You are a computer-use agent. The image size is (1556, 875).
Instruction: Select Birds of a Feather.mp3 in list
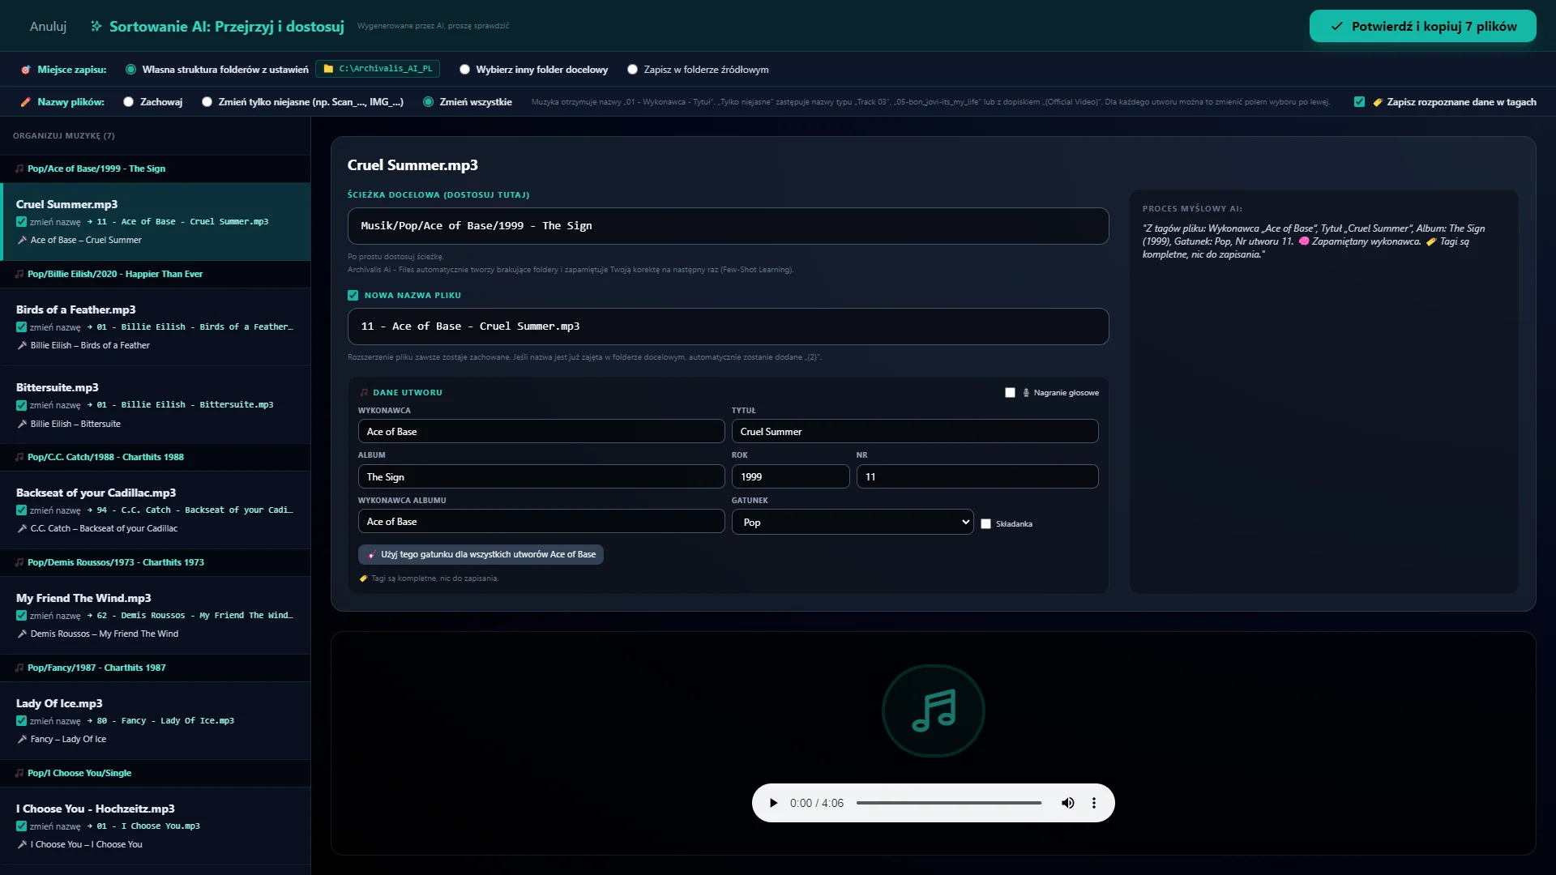tap(155, 327)
